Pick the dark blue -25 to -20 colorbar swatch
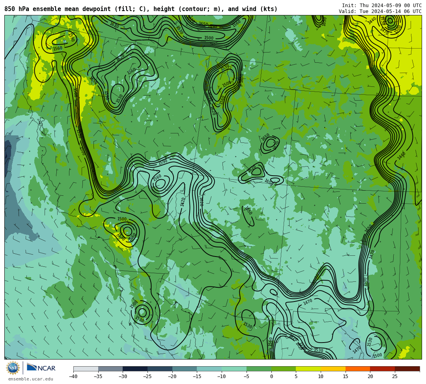 tap(160, 369)
